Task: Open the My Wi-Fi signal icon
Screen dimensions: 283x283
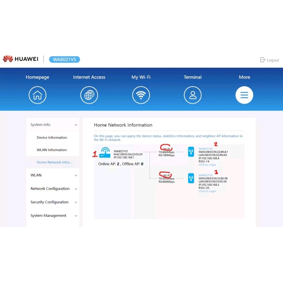Action: pyautogui.click(x=141, y=95)
